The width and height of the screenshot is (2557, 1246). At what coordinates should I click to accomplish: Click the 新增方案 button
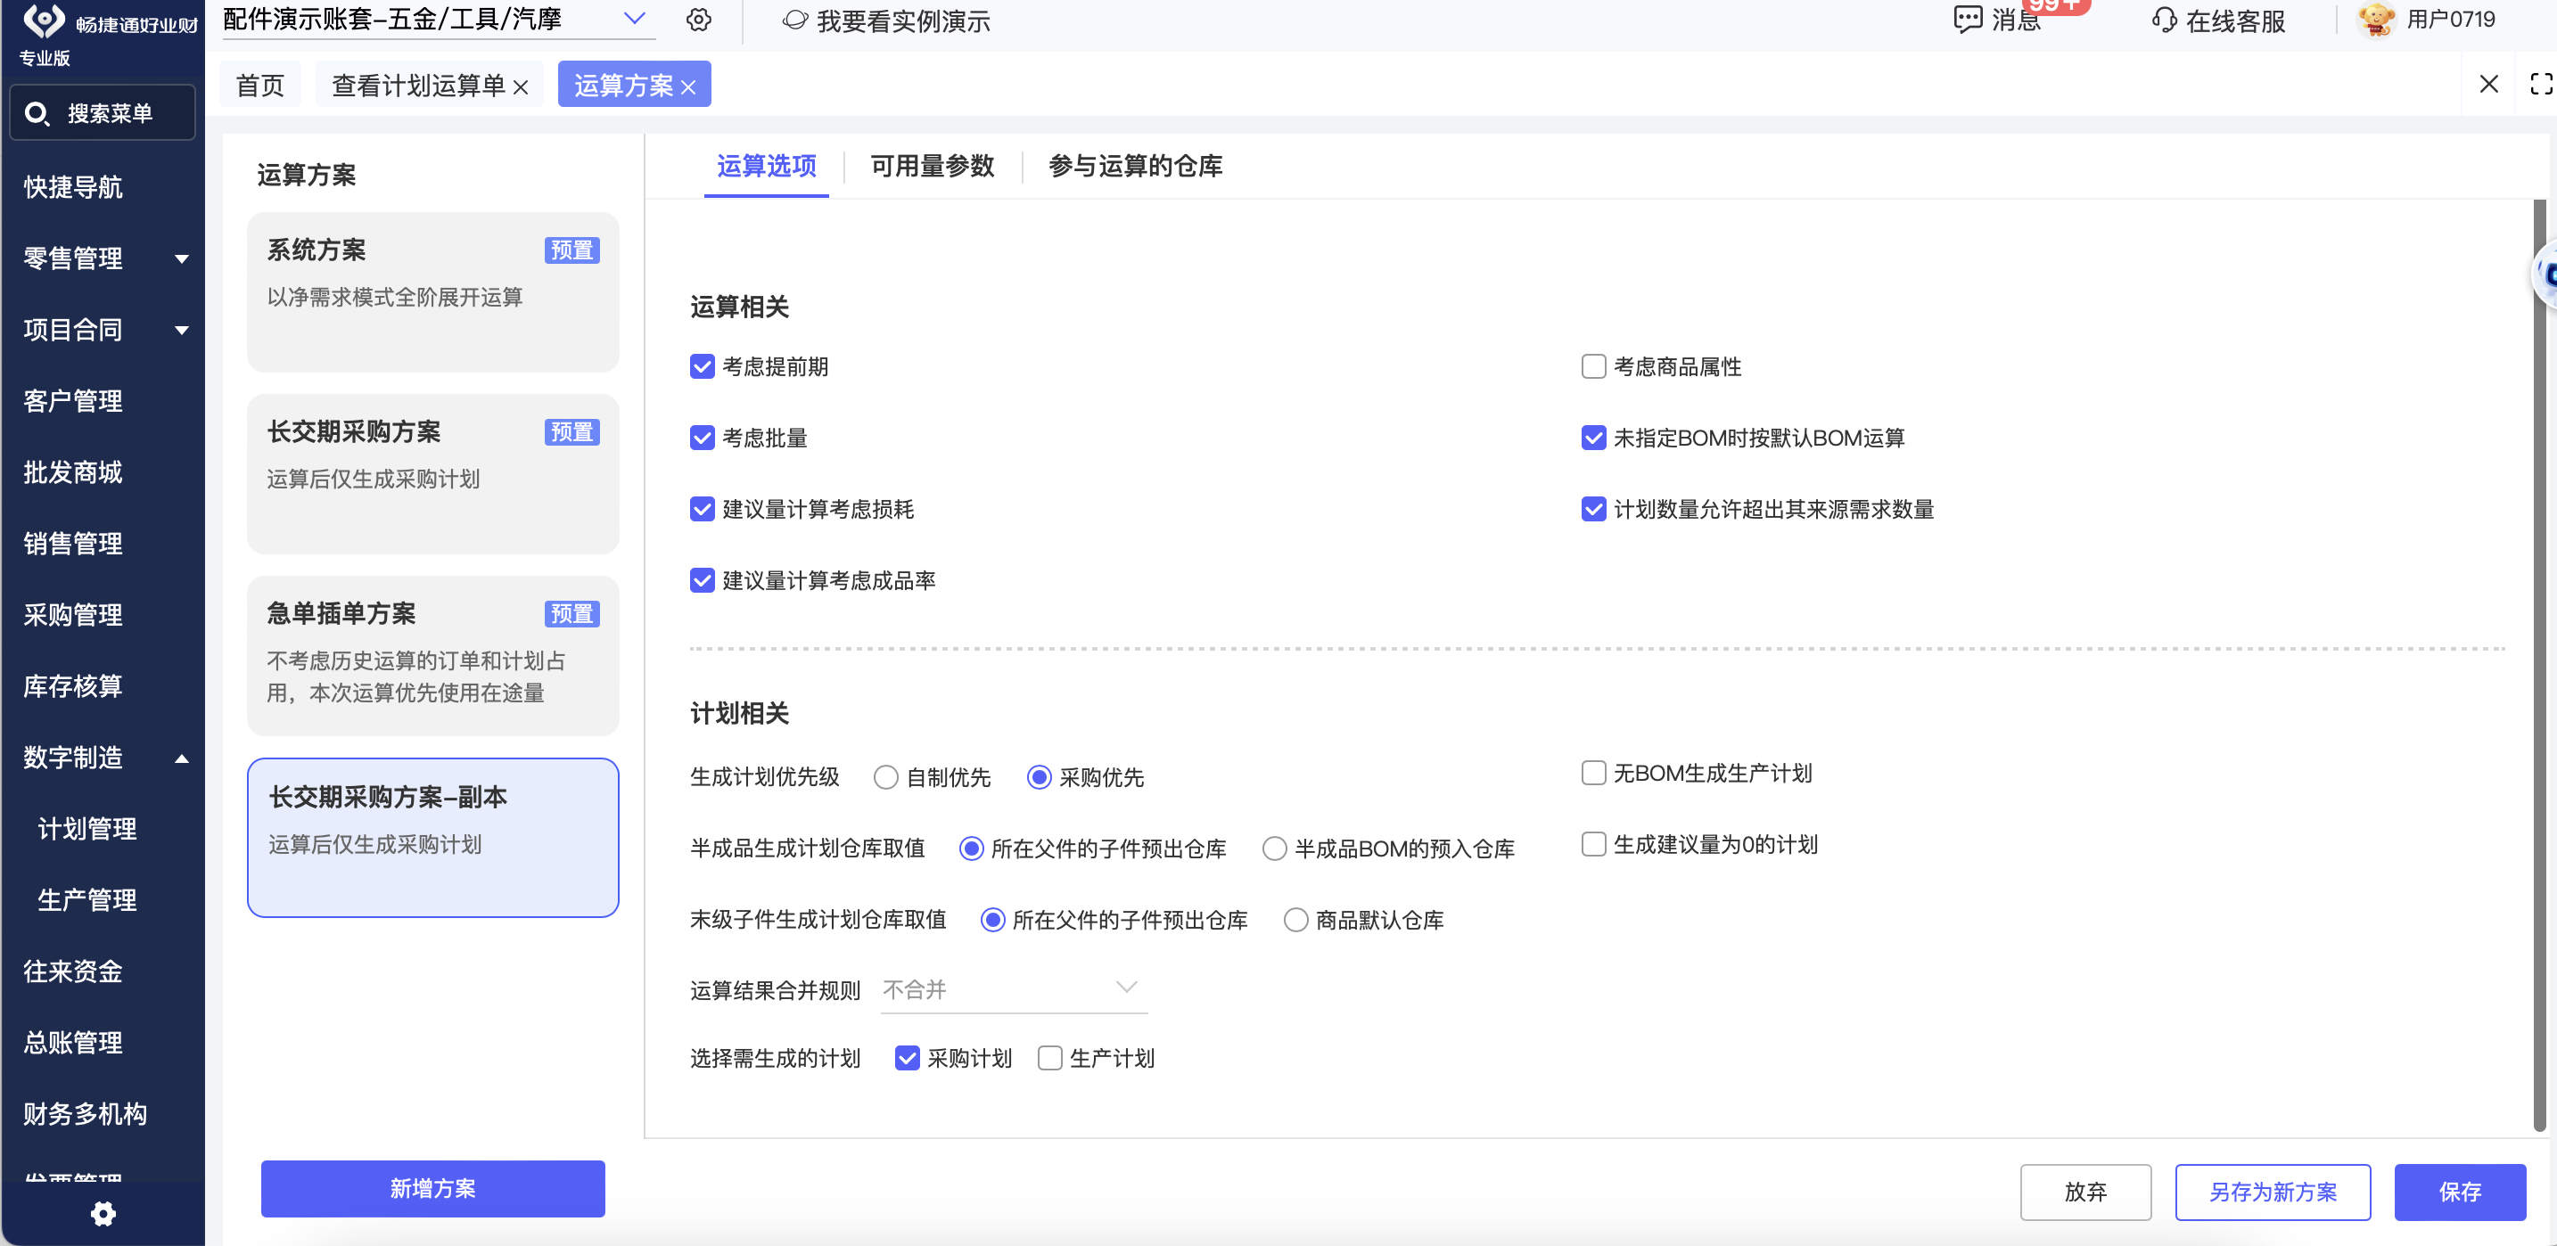pos(432,1188)
